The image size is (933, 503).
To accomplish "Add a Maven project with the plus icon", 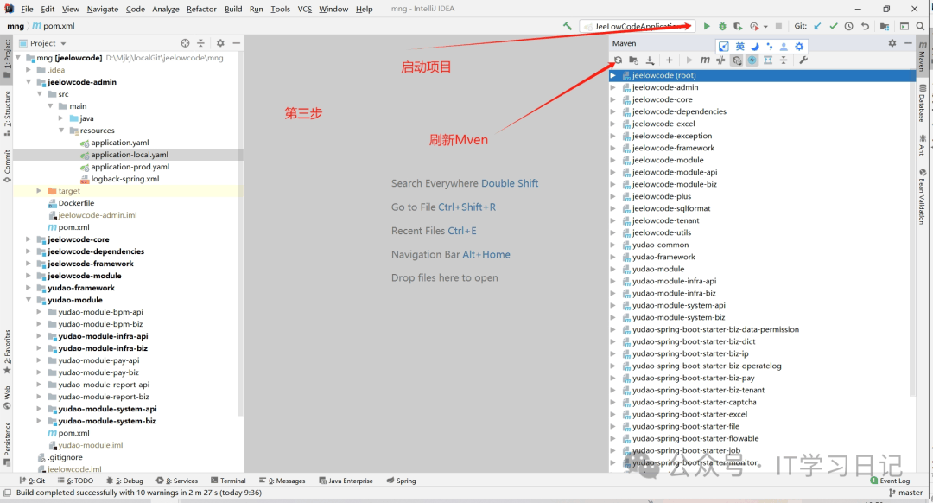I will (670, 60).
